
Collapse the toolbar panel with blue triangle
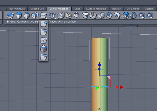pos(131,26)
